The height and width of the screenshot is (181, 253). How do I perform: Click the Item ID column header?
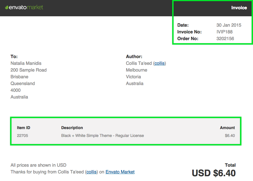tap(24, 128)
